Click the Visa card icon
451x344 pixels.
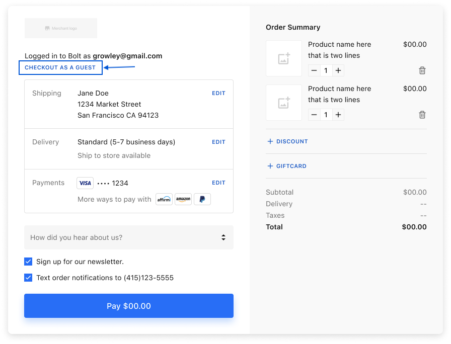pyautogui.click(x=85, y=183)
